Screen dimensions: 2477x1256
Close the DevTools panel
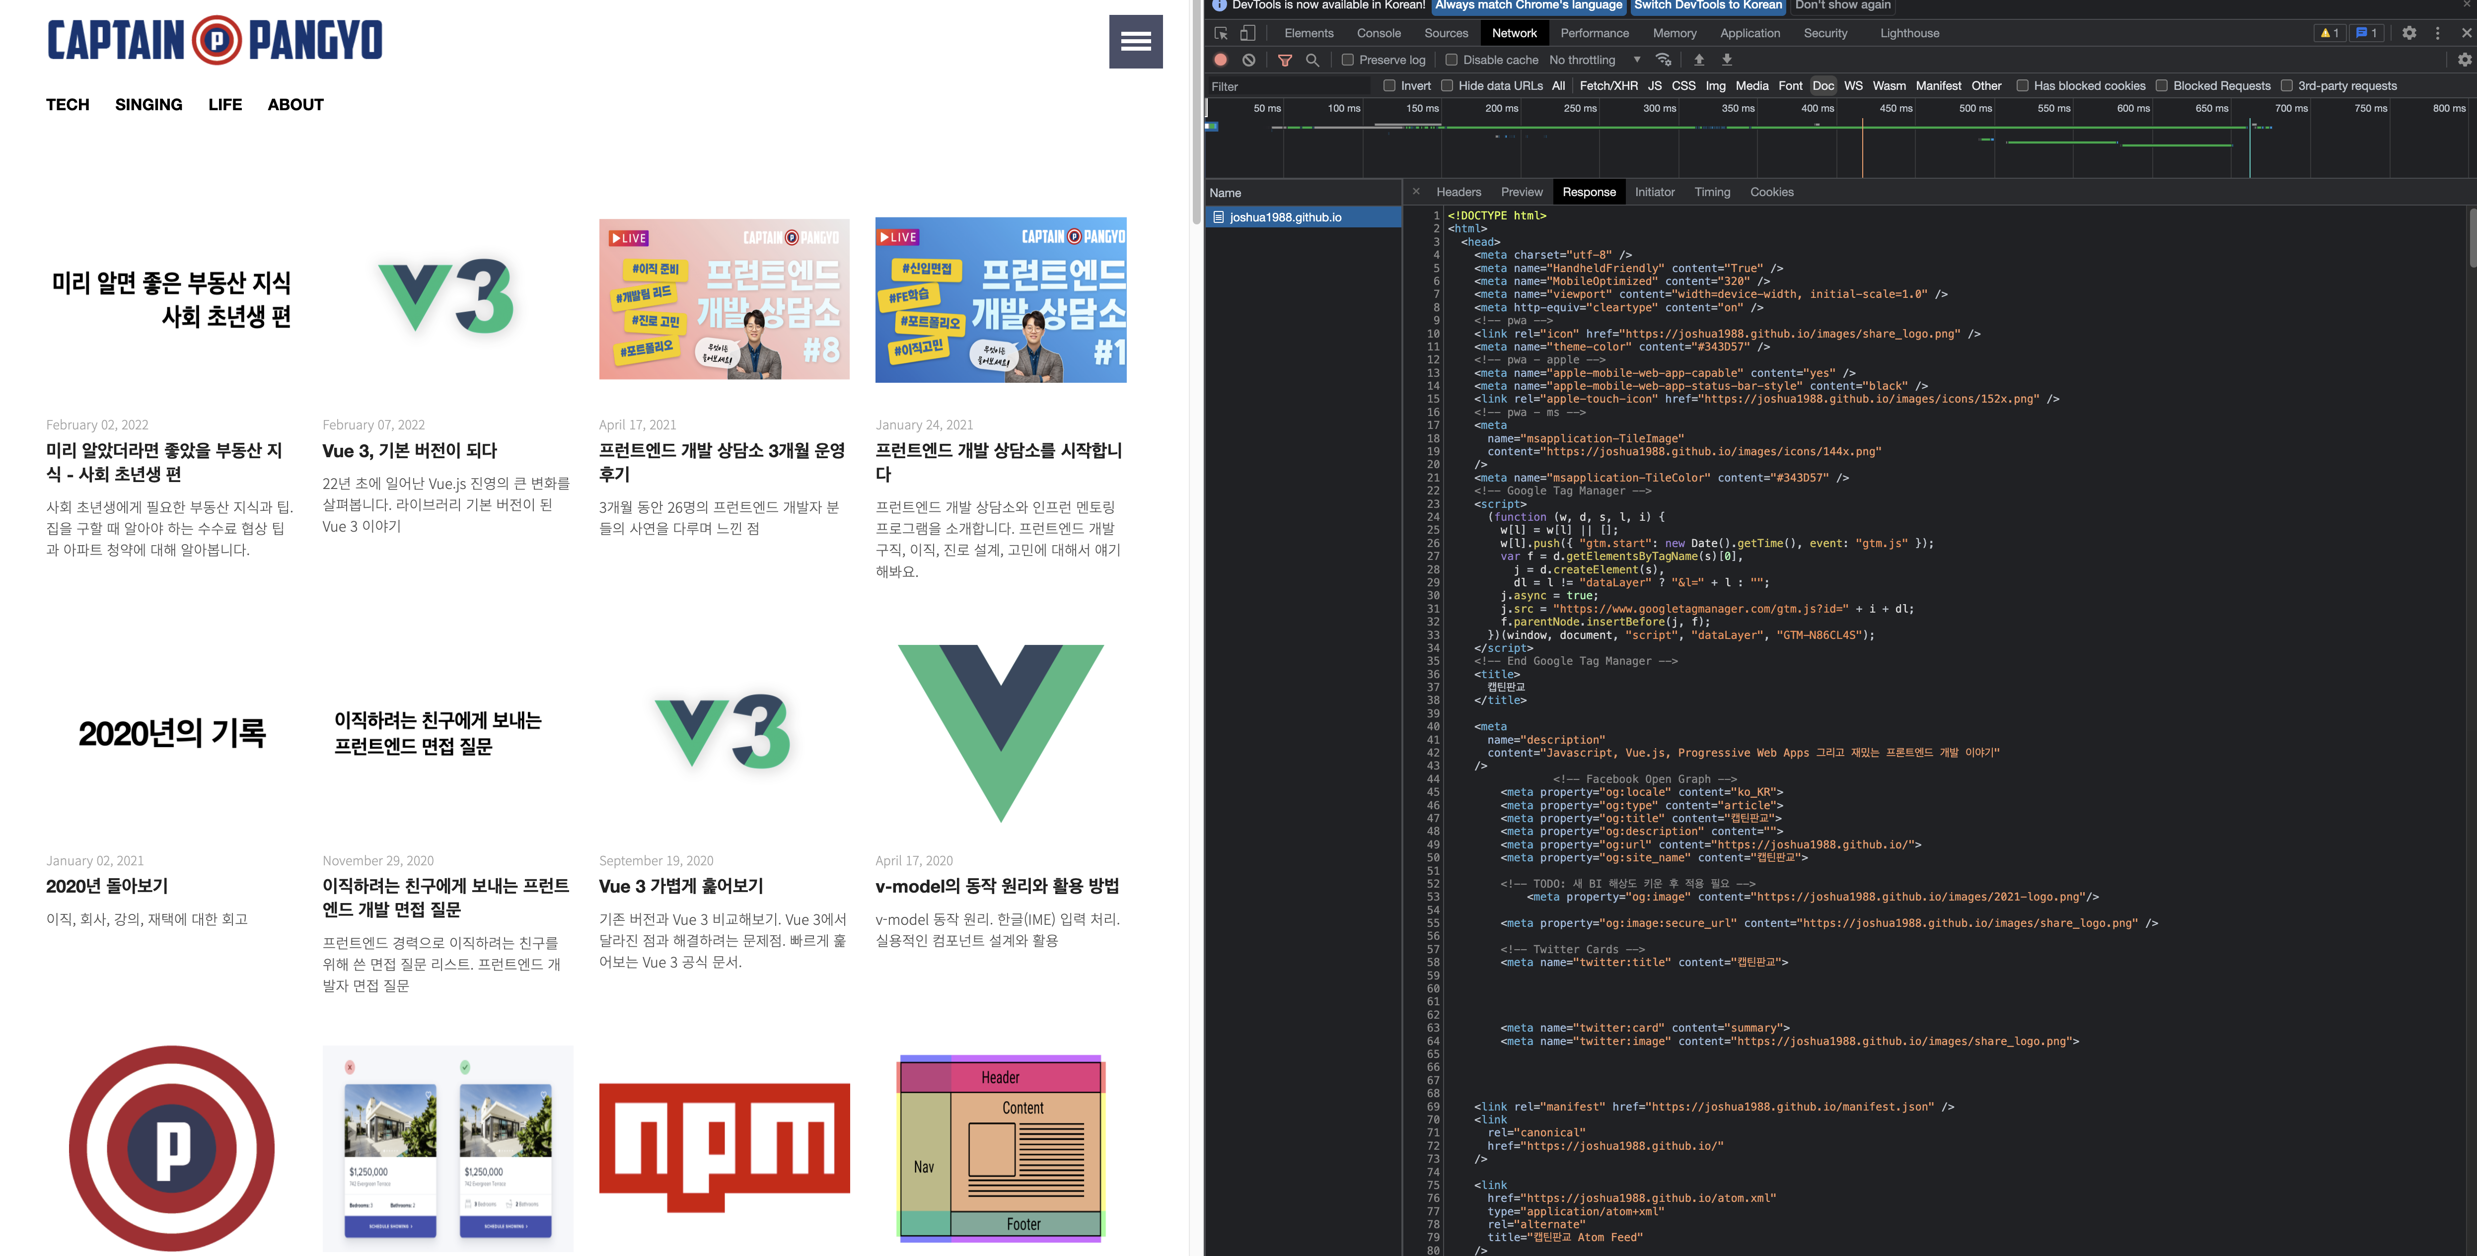pos(2467,33)
